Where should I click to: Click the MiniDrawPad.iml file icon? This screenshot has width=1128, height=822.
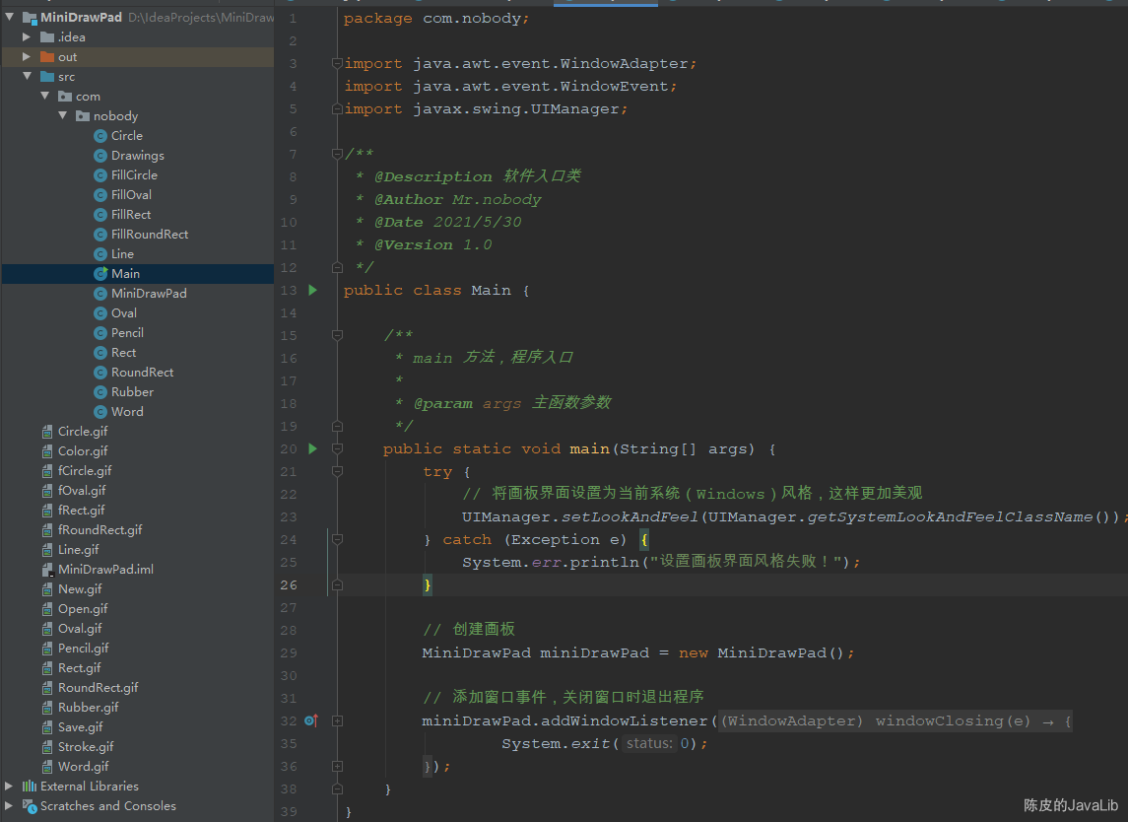click(47, 570)
